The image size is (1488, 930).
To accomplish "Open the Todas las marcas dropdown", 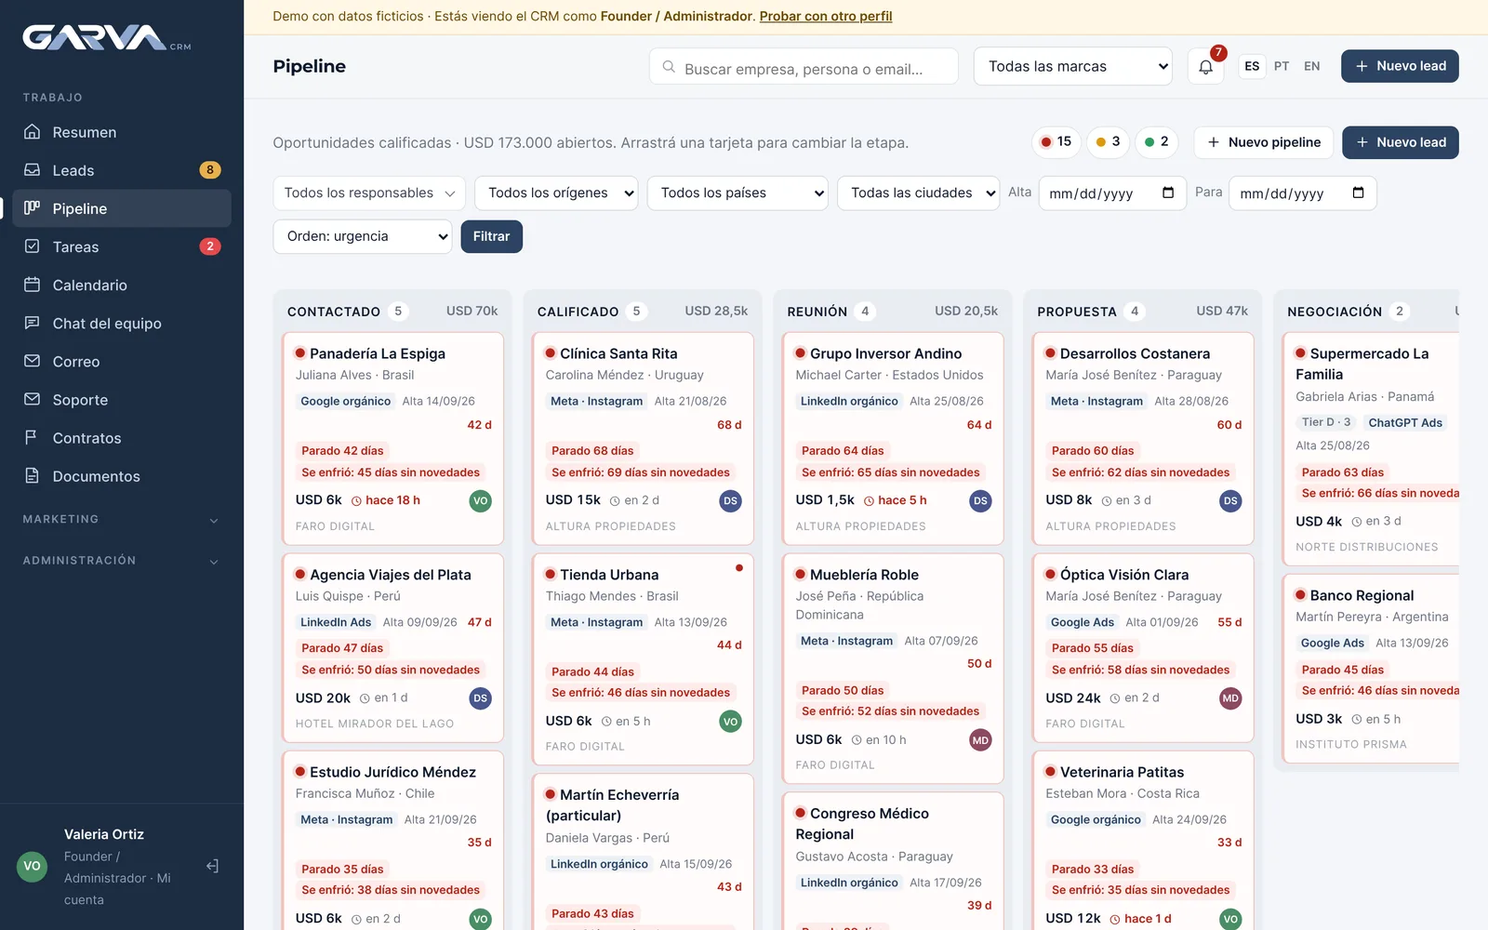I will [1073, 66].
